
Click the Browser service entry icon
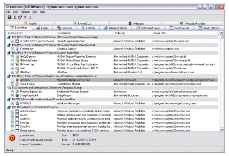click(x=17, y=123)
